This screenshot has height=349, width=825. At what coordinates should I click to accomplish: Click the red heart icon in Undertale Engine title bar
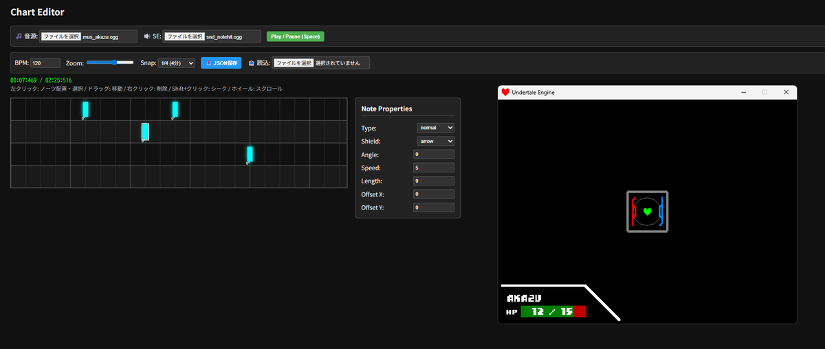pyautogui.click(x=505, y=92)
